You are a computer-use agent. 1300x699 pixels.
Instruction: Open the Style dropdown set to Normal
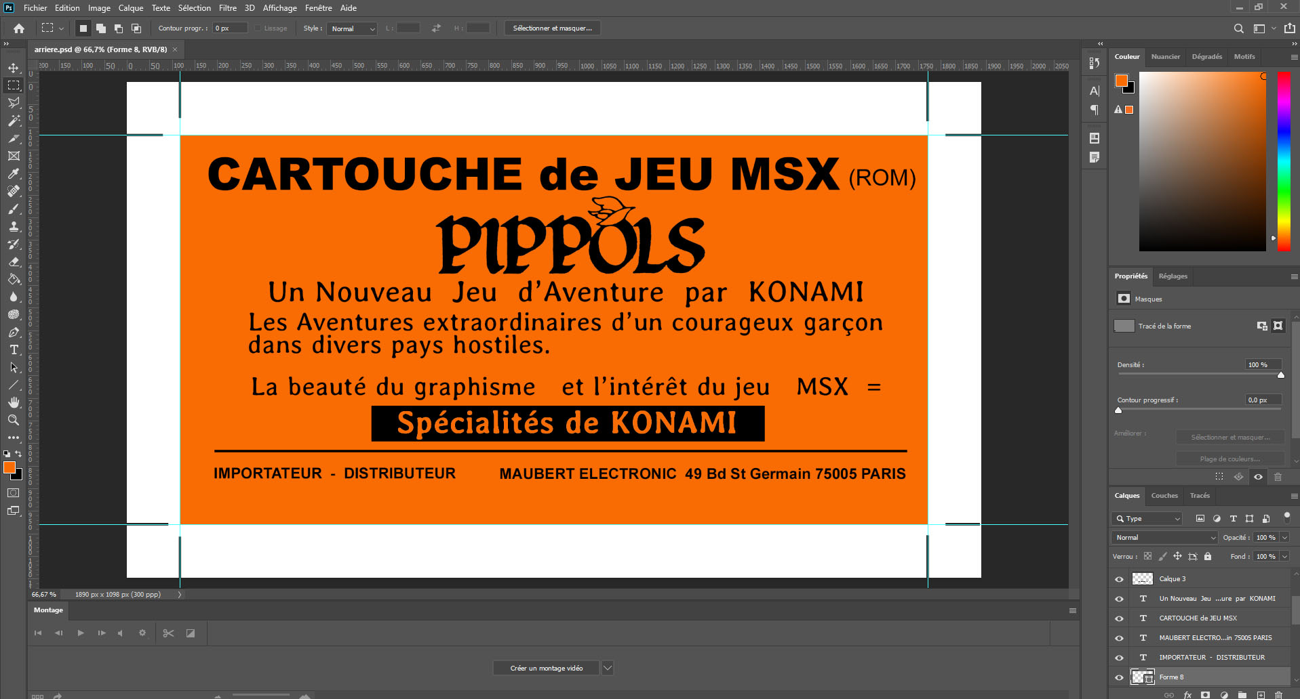click(x=352, y=28)
